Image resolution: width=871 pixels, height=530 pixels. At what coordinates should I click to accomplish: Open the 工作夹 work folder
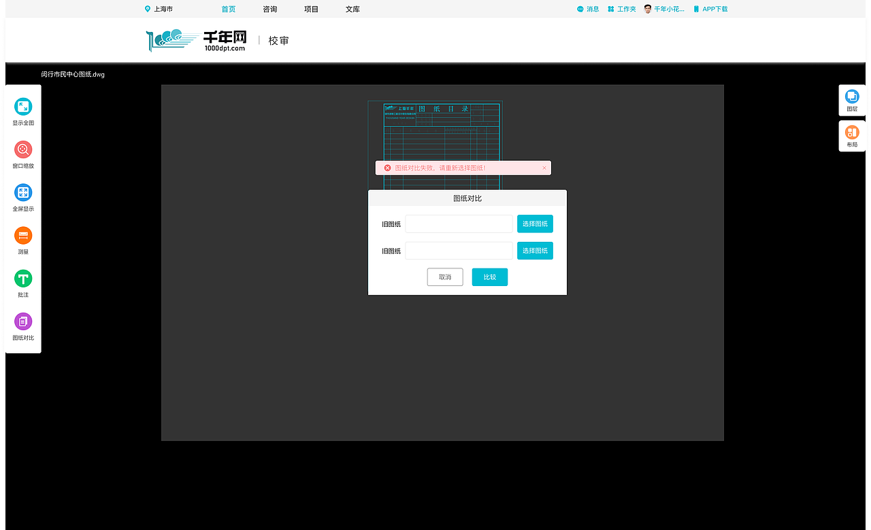(x=622, y=9)
